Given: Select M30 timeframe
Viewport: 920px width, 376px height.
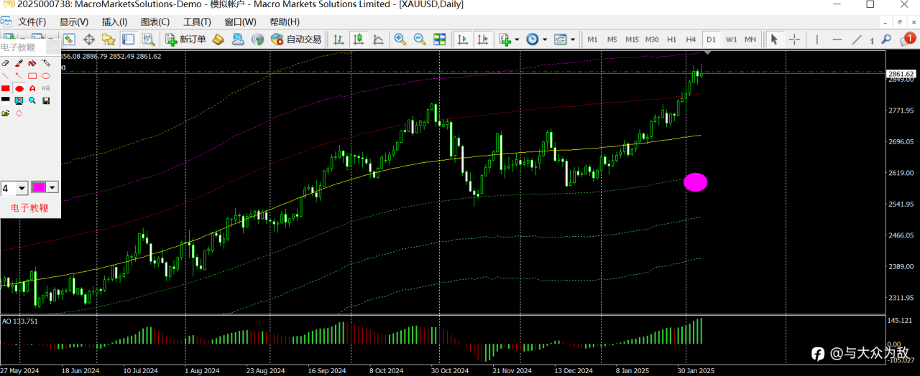Looking at the screenshot, I should pyautogui.click(x=652, y=39).
